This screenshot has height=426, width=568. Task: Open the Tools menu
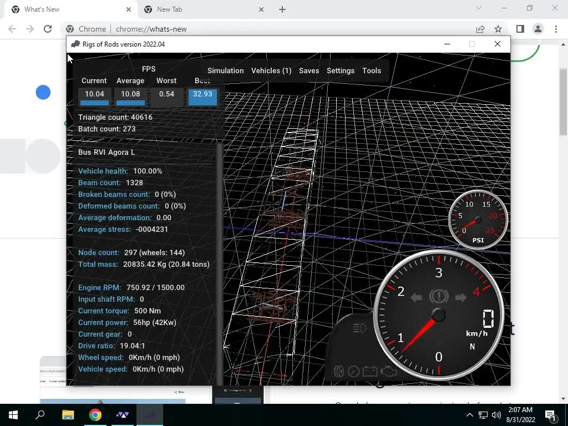[x=372, y=70]
